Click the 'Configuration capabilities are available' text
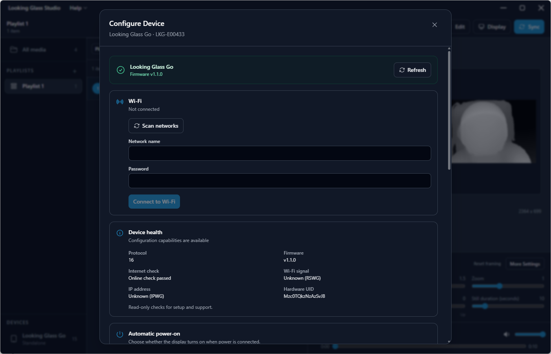Image resolution: width=551 pixels, height=354 pixels. click(169, 240)
